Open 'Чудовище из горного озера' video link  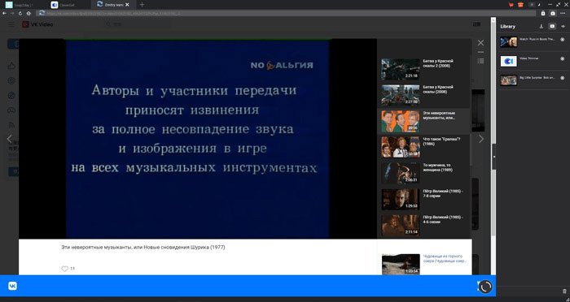(445, 258)
